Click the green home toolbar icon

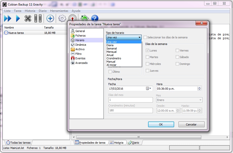(x=84, y=18)
